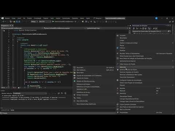This screenshot has height=131, width=175.
Task: Open the Ferramentas menu
Action: (x=66, y=18)
